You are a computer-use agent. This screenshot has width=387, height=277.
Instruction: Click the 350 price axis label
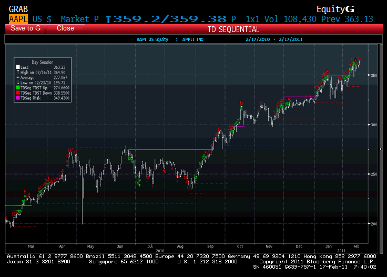point(374,75)
